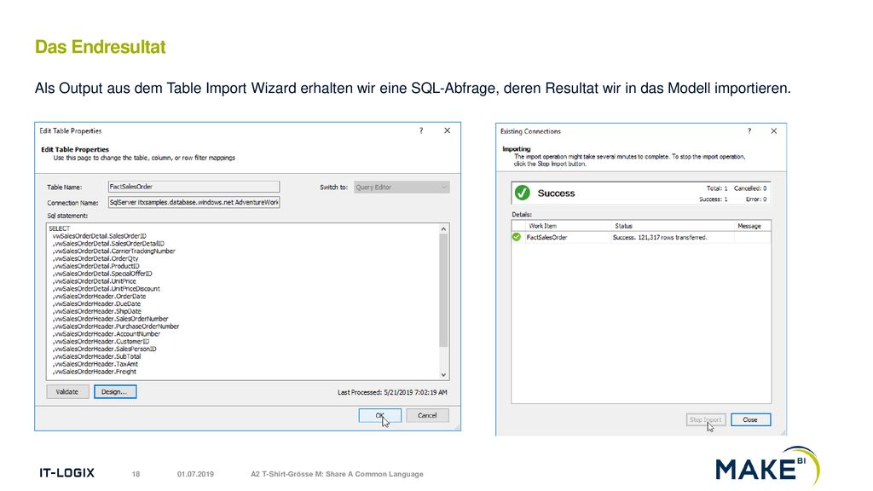Image resolution: width=873 pixels, height=491 pixels.
Task: Click the vwSalesOrderHeader.PurchaseOrderNumber line
Action: 116,326
